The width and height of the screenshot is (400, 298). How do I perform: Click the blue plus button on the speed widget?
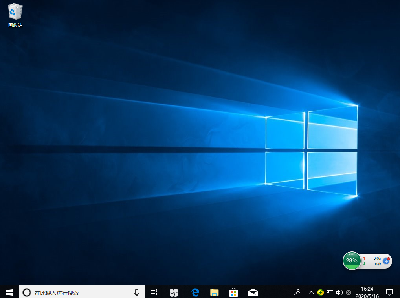click(386, 261)
